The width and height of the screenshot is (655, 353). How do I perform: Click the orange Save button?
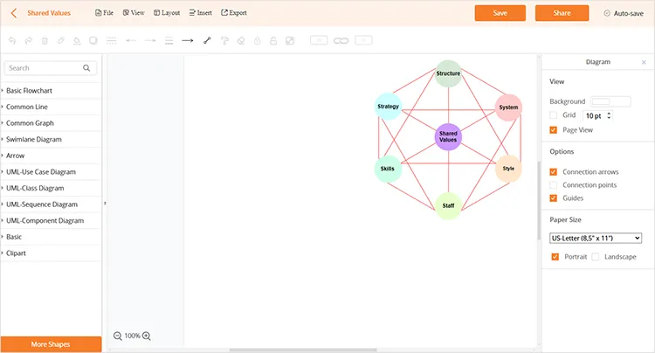click(500, 13)
